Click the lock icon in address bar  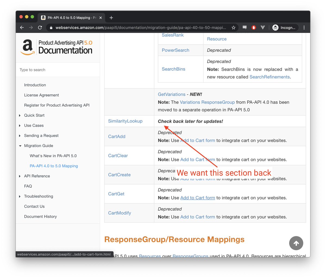click(x=51, y=27)
